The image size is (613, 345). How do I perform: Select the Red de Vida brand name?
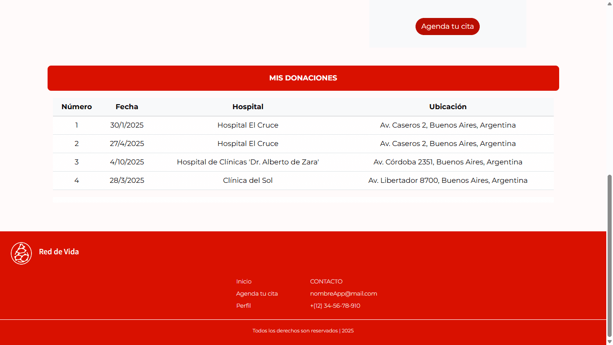click(59, 252)
